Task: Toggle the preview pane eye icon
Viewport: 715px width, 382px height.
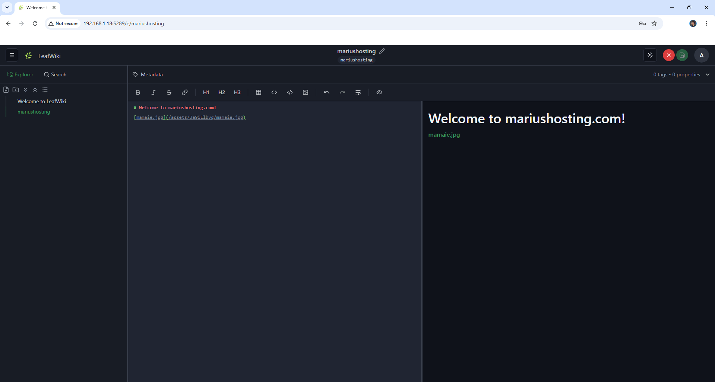Action: pos(379,92)
